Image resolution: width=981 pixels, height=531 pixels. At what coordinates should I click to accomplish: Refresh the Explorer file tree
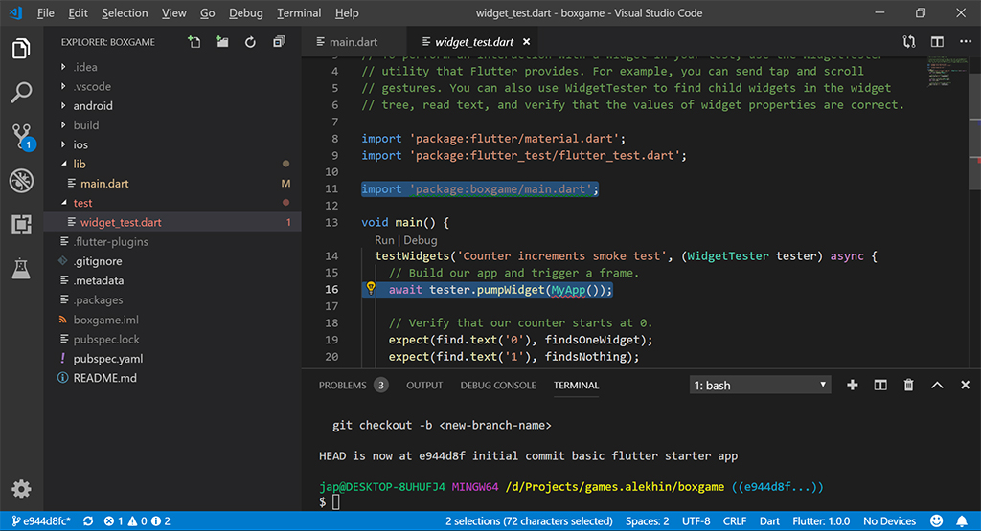pyautogui.click(x=250, y=42)
